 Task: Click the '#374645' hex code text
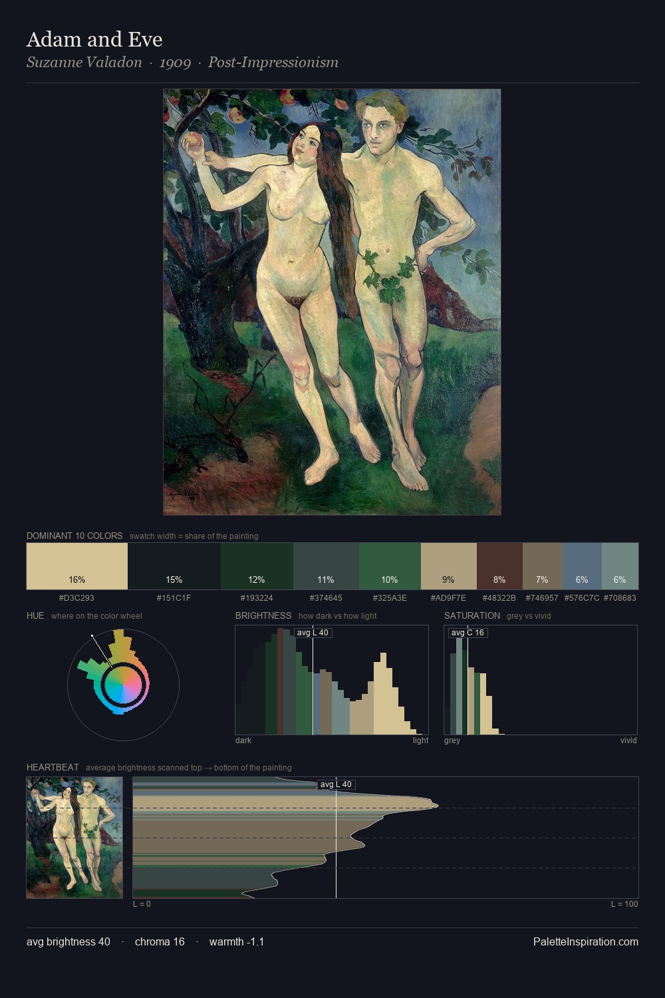(326, 598)
